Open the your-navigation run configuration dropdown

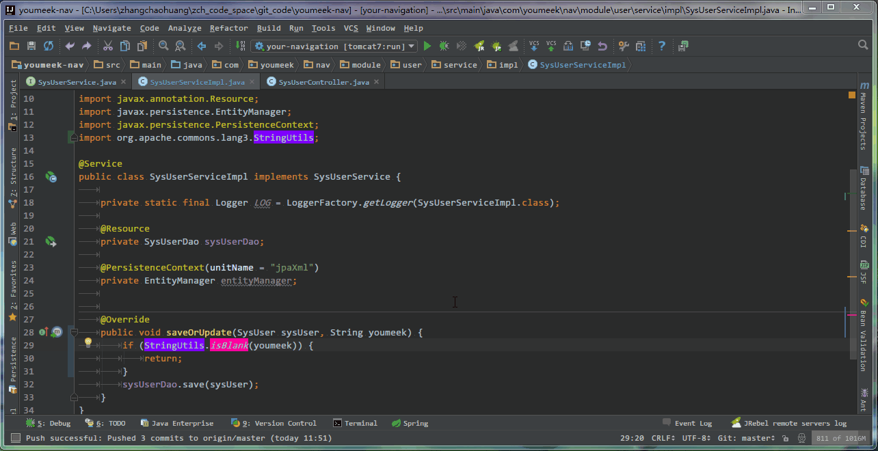(334, 46)
